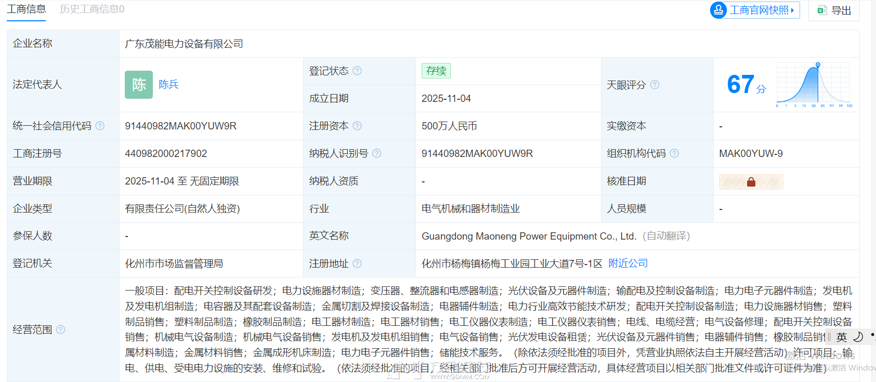This screenshot has width=876, height=382.
Task: Open 历史工商信息 tab
Action: click(x=92, y=9)
